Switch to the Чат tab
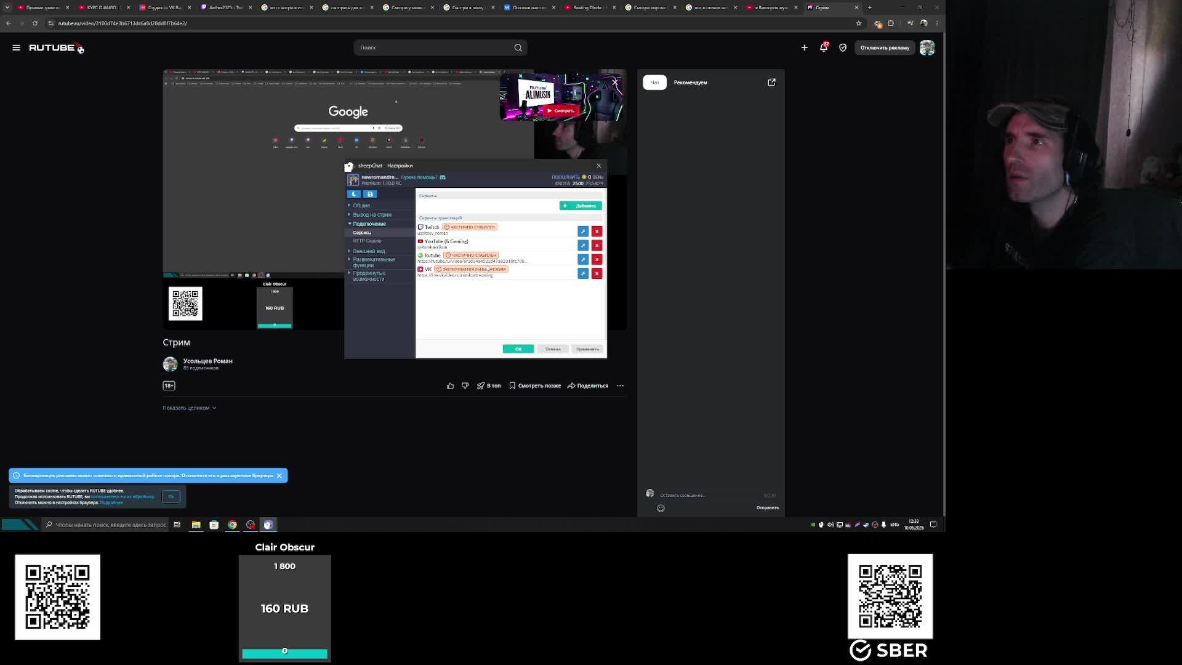 pyautogui.click(x=654, y=83)
